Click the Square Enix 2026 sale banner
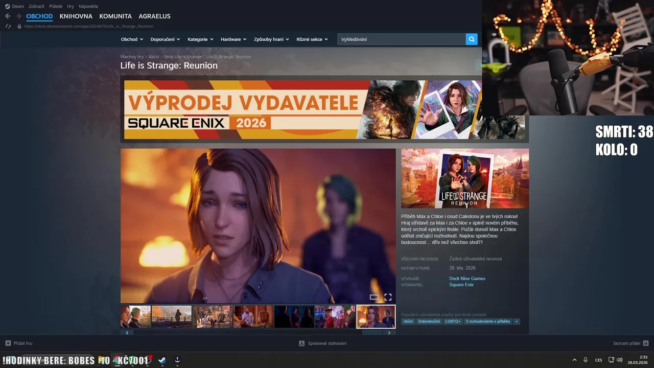Image resolution: width=654 pixels, height=368 pixels. click(324, 109)
